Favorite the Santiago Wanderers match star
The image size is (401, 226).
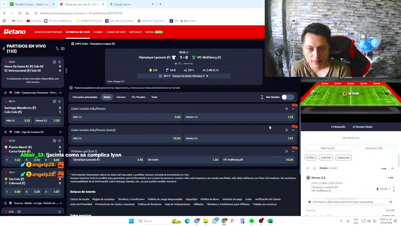[x=60, y=101]
